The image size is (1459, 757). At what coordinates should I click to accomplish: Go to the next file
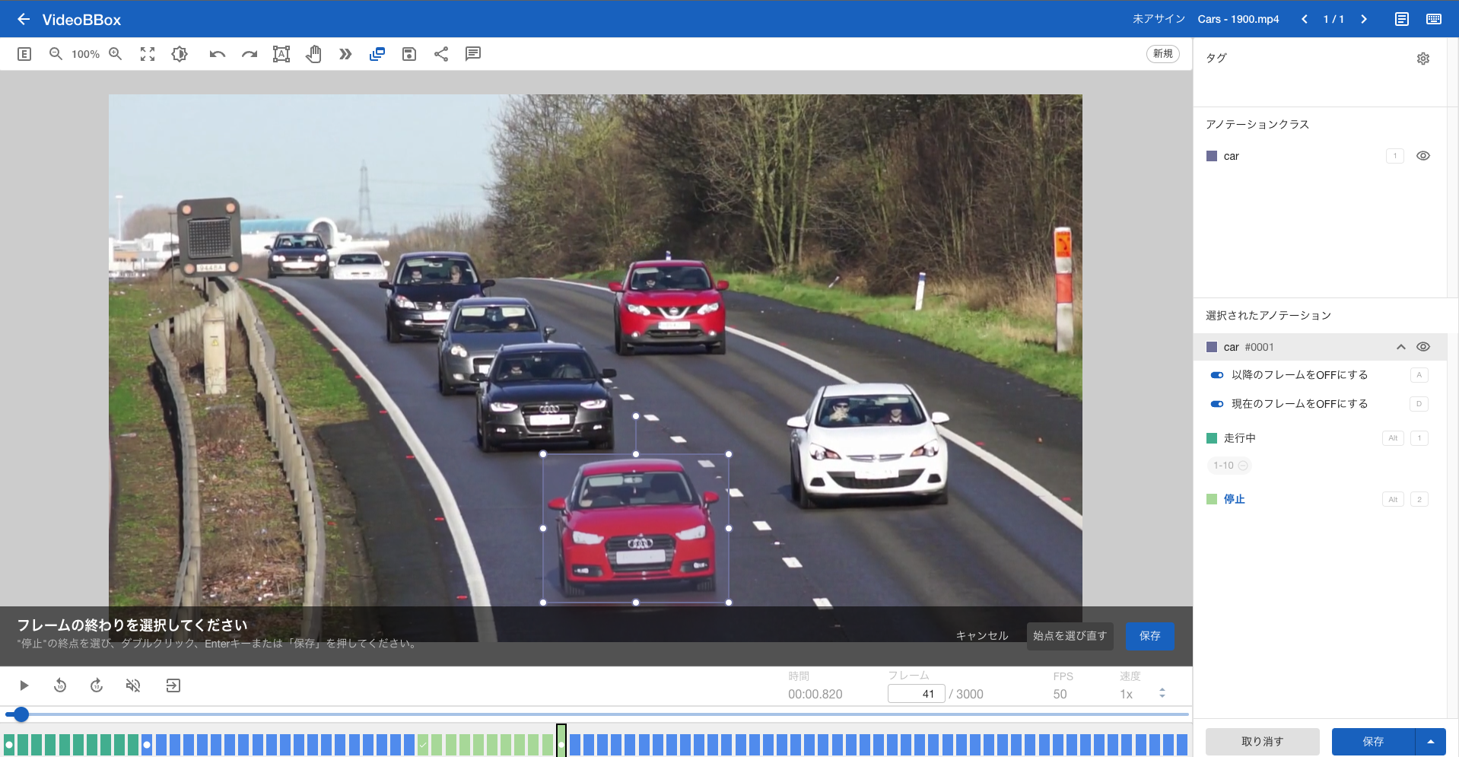coord(1364,19)
